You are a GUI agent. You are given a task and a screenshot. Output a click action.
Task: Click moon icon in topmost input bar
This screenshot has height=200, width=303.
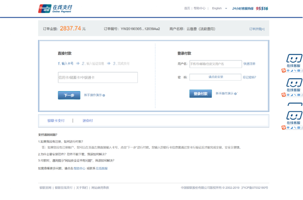point(292,70)
